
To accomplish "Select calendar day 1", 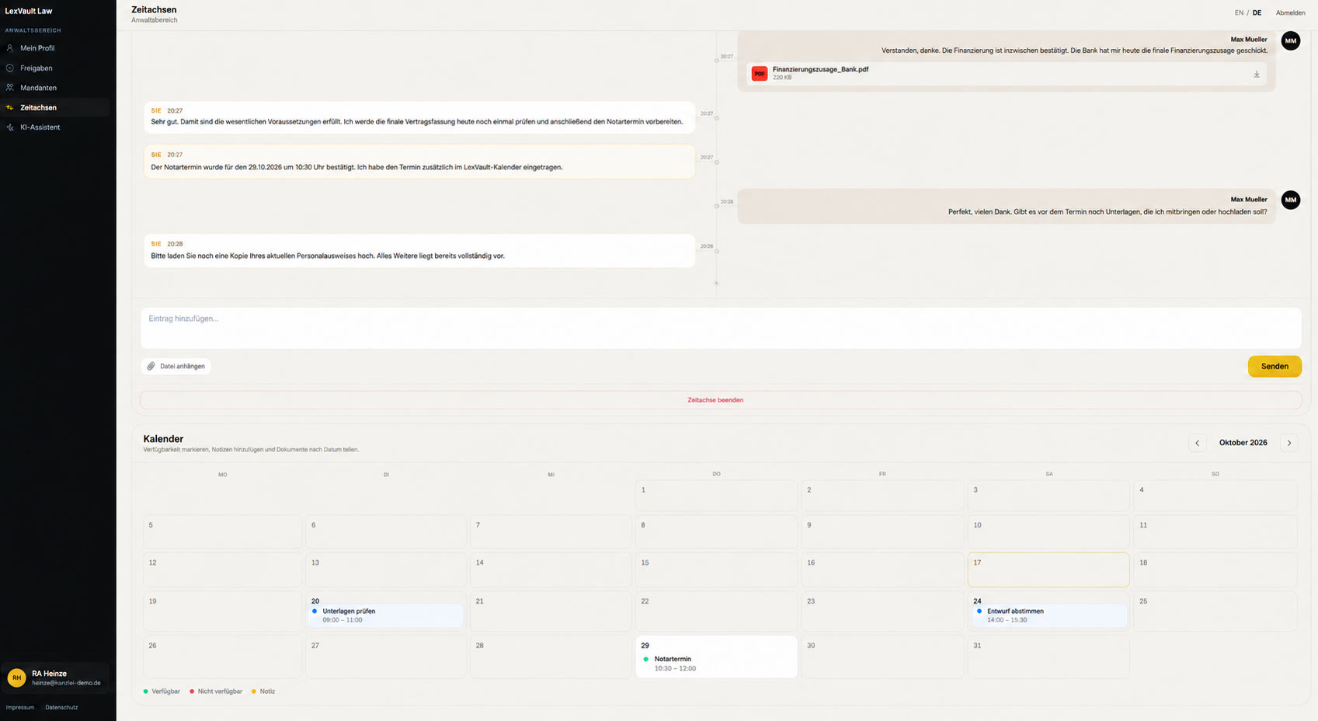I will [716, 496].
